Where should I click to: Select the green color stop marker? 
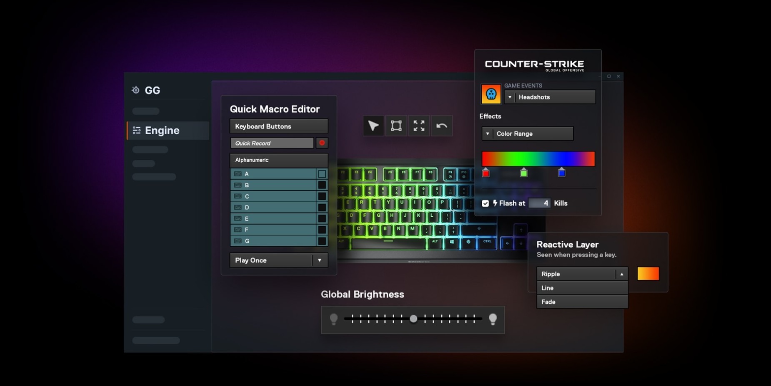[524, 173]
